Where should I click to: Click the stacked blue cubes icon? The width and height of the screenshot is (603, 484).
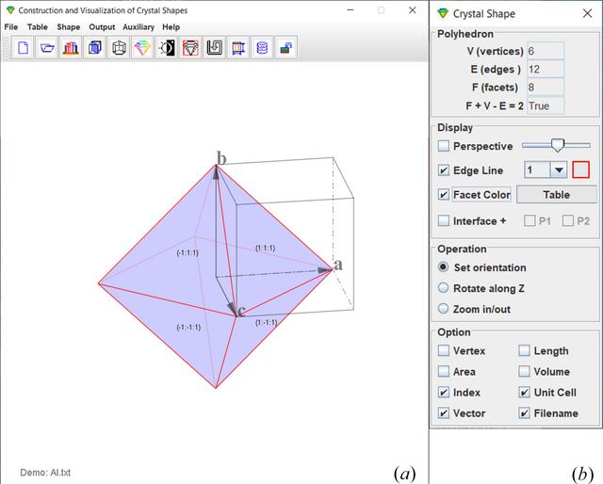pyautogui.click(x=94, y=48)
